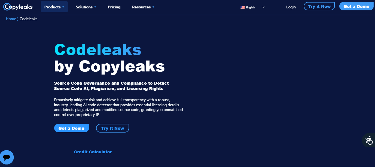Image resolution: width=375 pixels, height=167 pixels.
Task: Expand the Solutions dropdown menu
Action: (86, 7)
